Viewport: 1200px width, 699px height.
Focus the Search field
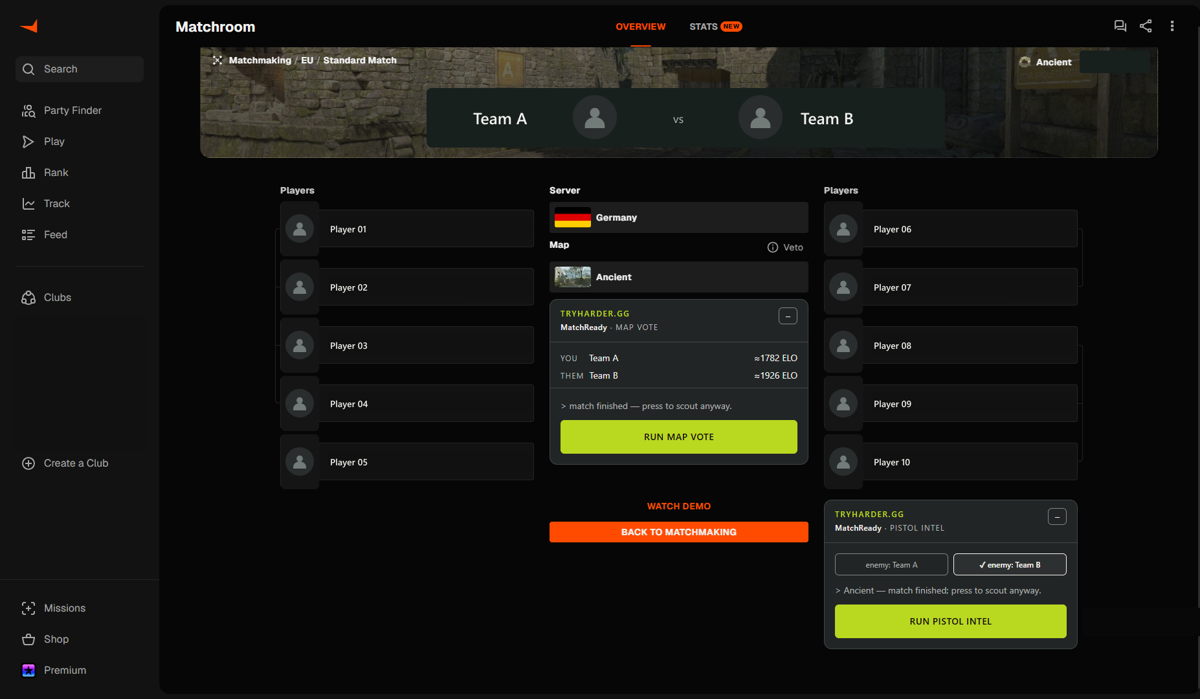pyautogui.click(x=80, y=69)
